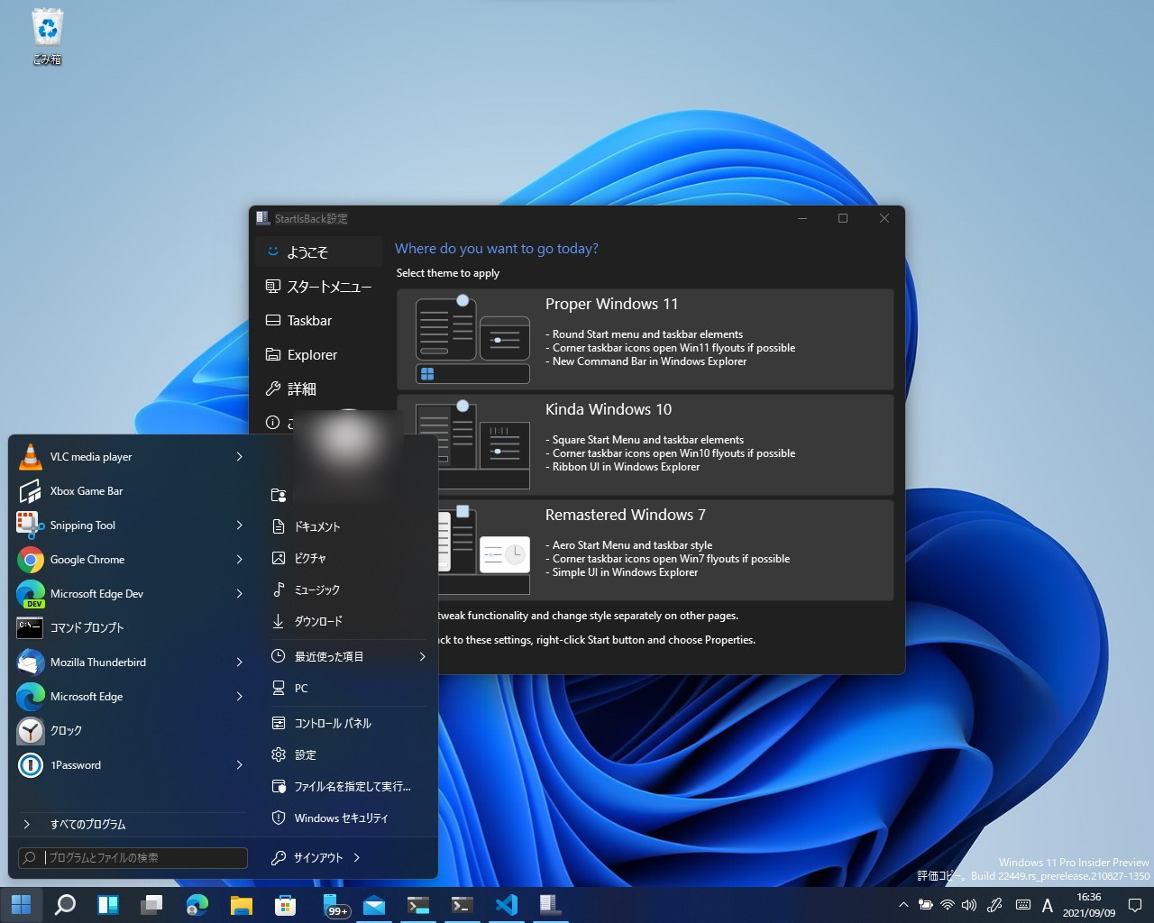Open コマンド プロンプト from the Start menu
Viewport: 1154px width, 923px height.
point(131,628)
